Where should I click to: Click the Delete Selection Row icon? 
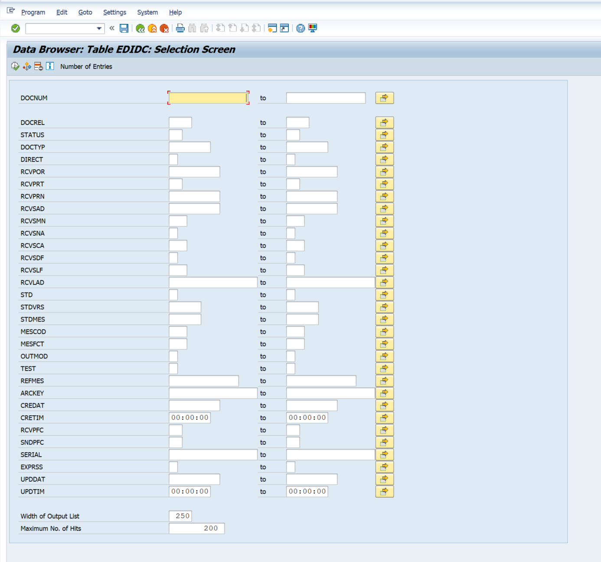39,66
